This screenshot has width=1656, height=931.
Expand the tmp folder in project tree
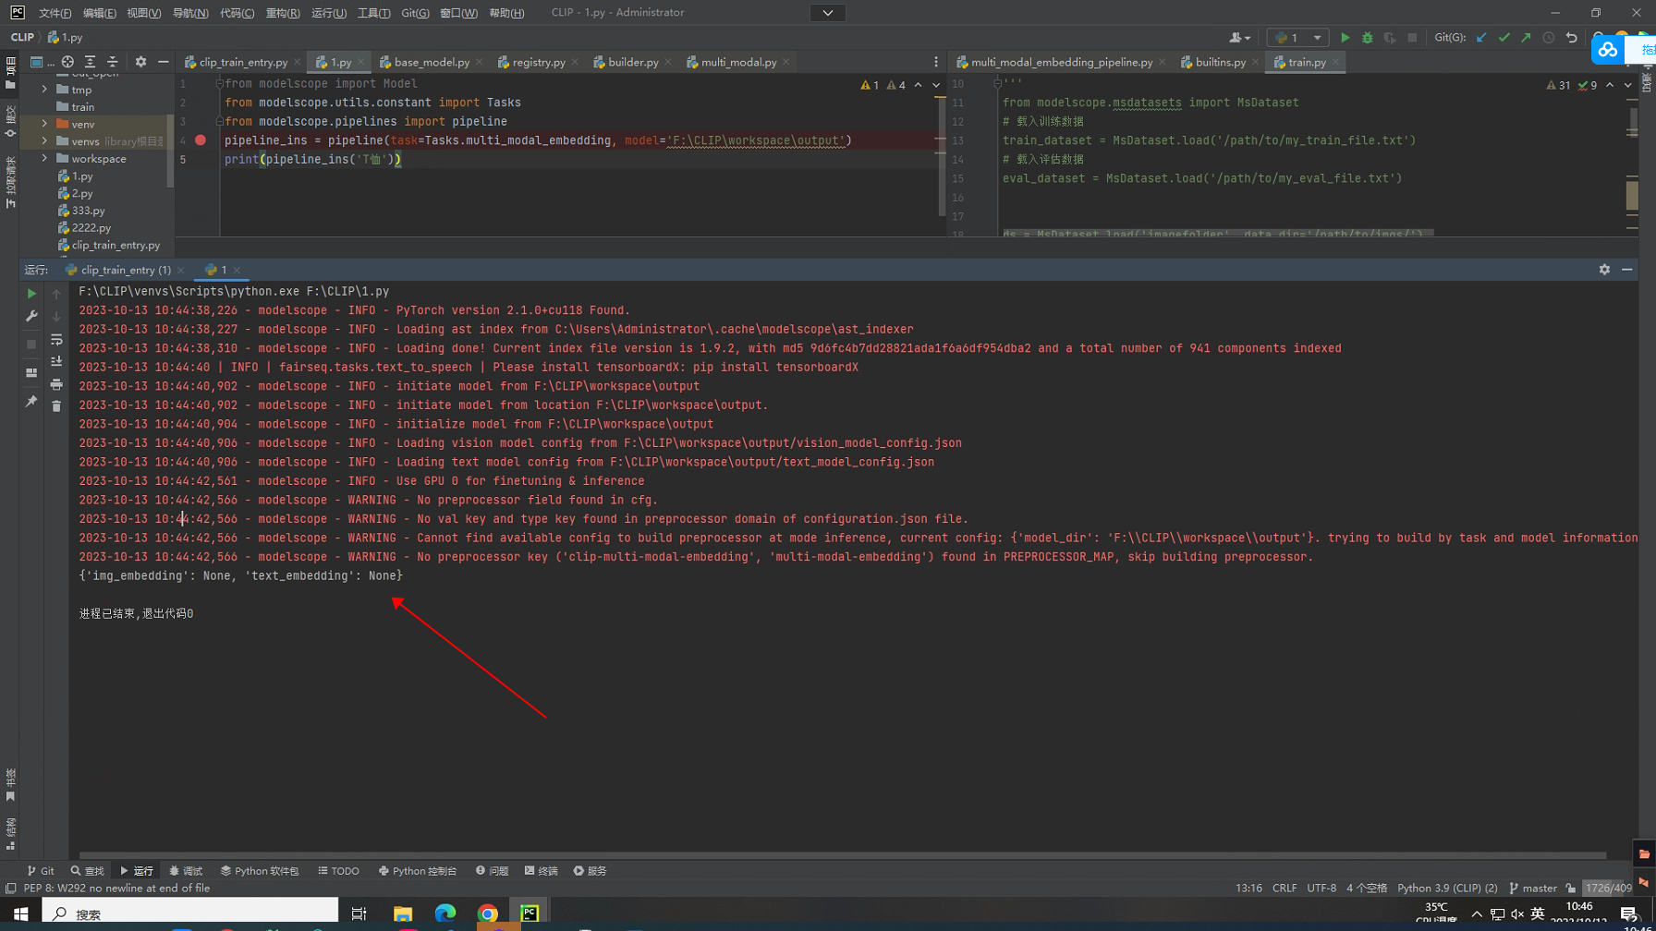pos(44,90)
